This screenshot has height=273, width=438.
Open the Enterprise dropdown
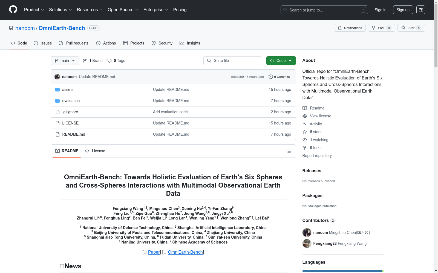coord(156,10)
